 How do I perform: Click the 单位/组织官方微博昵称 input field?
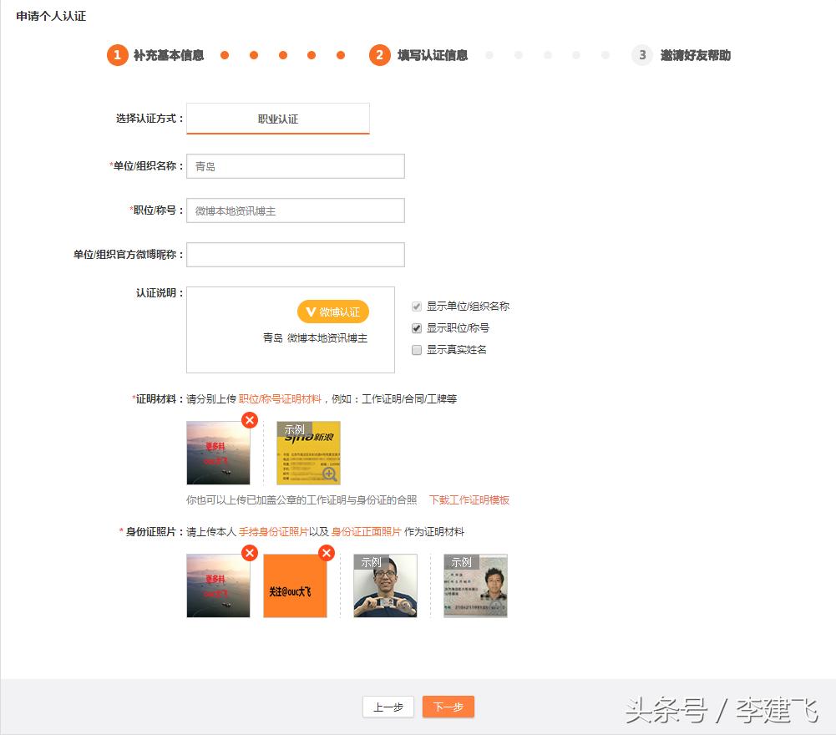tap(295, 254)
